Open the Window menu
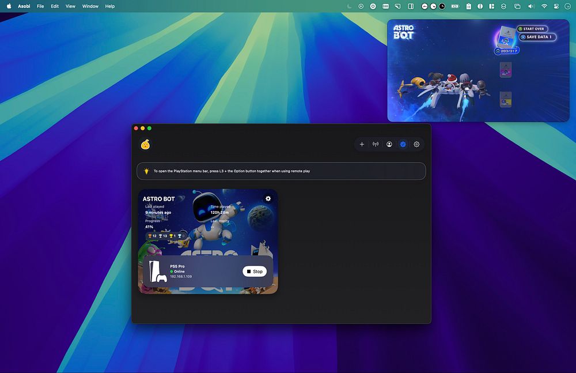The height and width of the screenshot is (373, 576). click(90, 6)
